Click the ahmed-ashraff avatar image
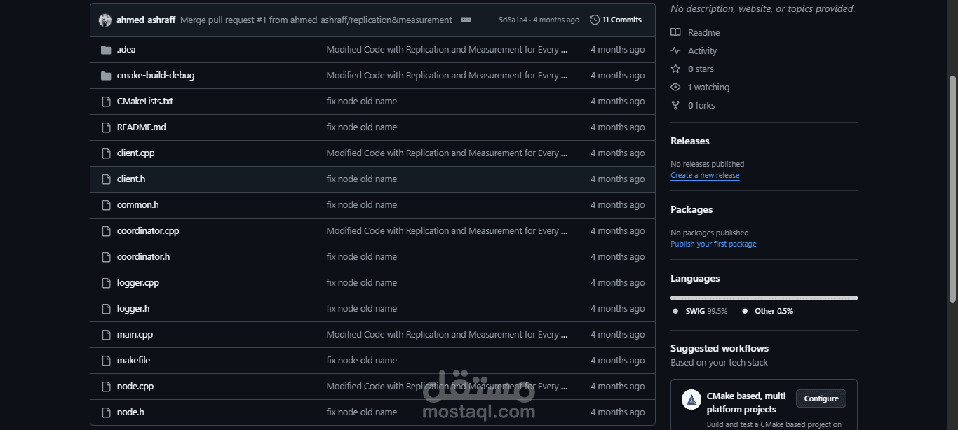This screenshot has width=958, height=430. click(105, 20)
